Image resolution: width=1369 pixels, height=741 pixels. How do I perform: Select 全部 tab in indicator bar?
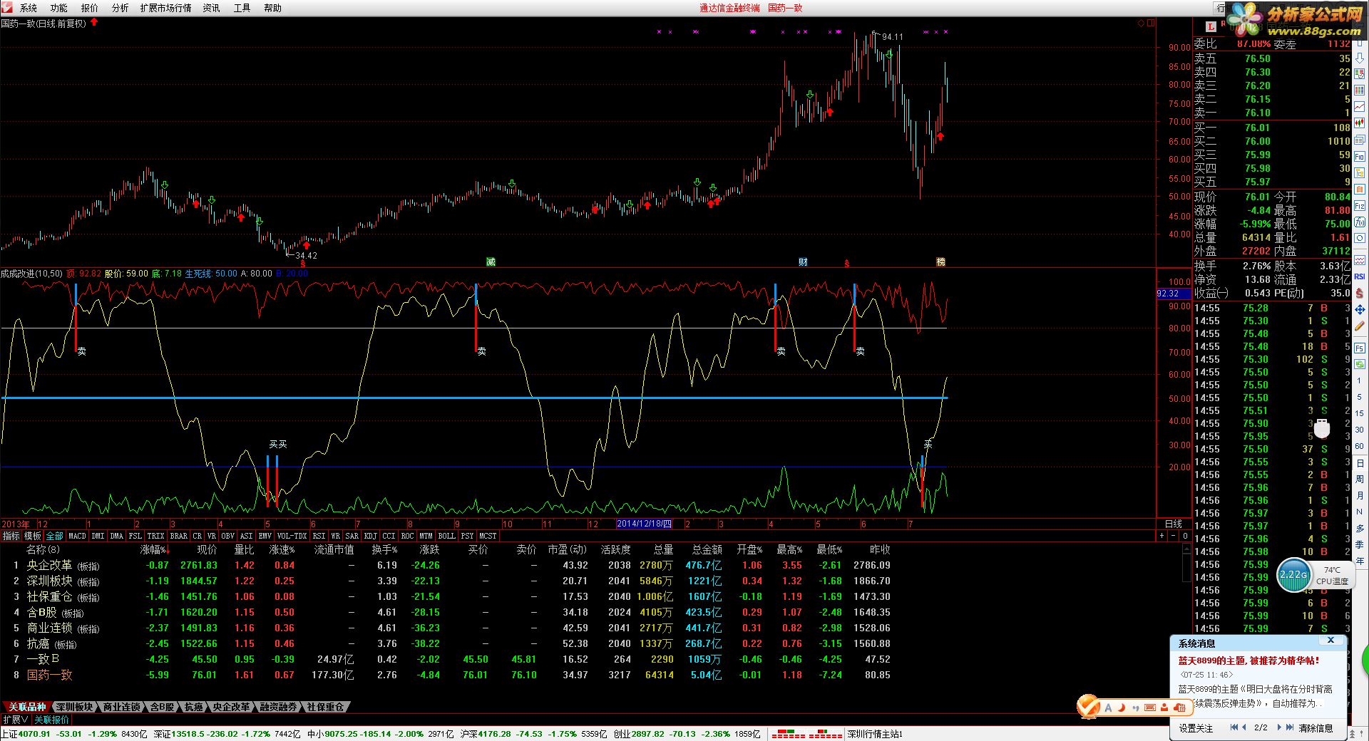click(x=55, y=536)
